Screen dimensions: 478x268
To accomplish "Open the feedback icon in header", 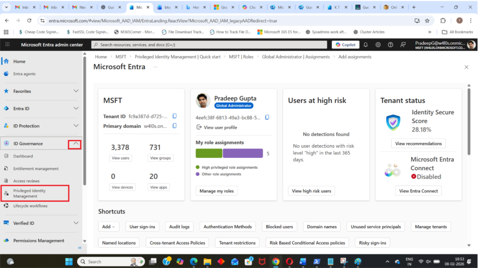I will pos(403,45).
